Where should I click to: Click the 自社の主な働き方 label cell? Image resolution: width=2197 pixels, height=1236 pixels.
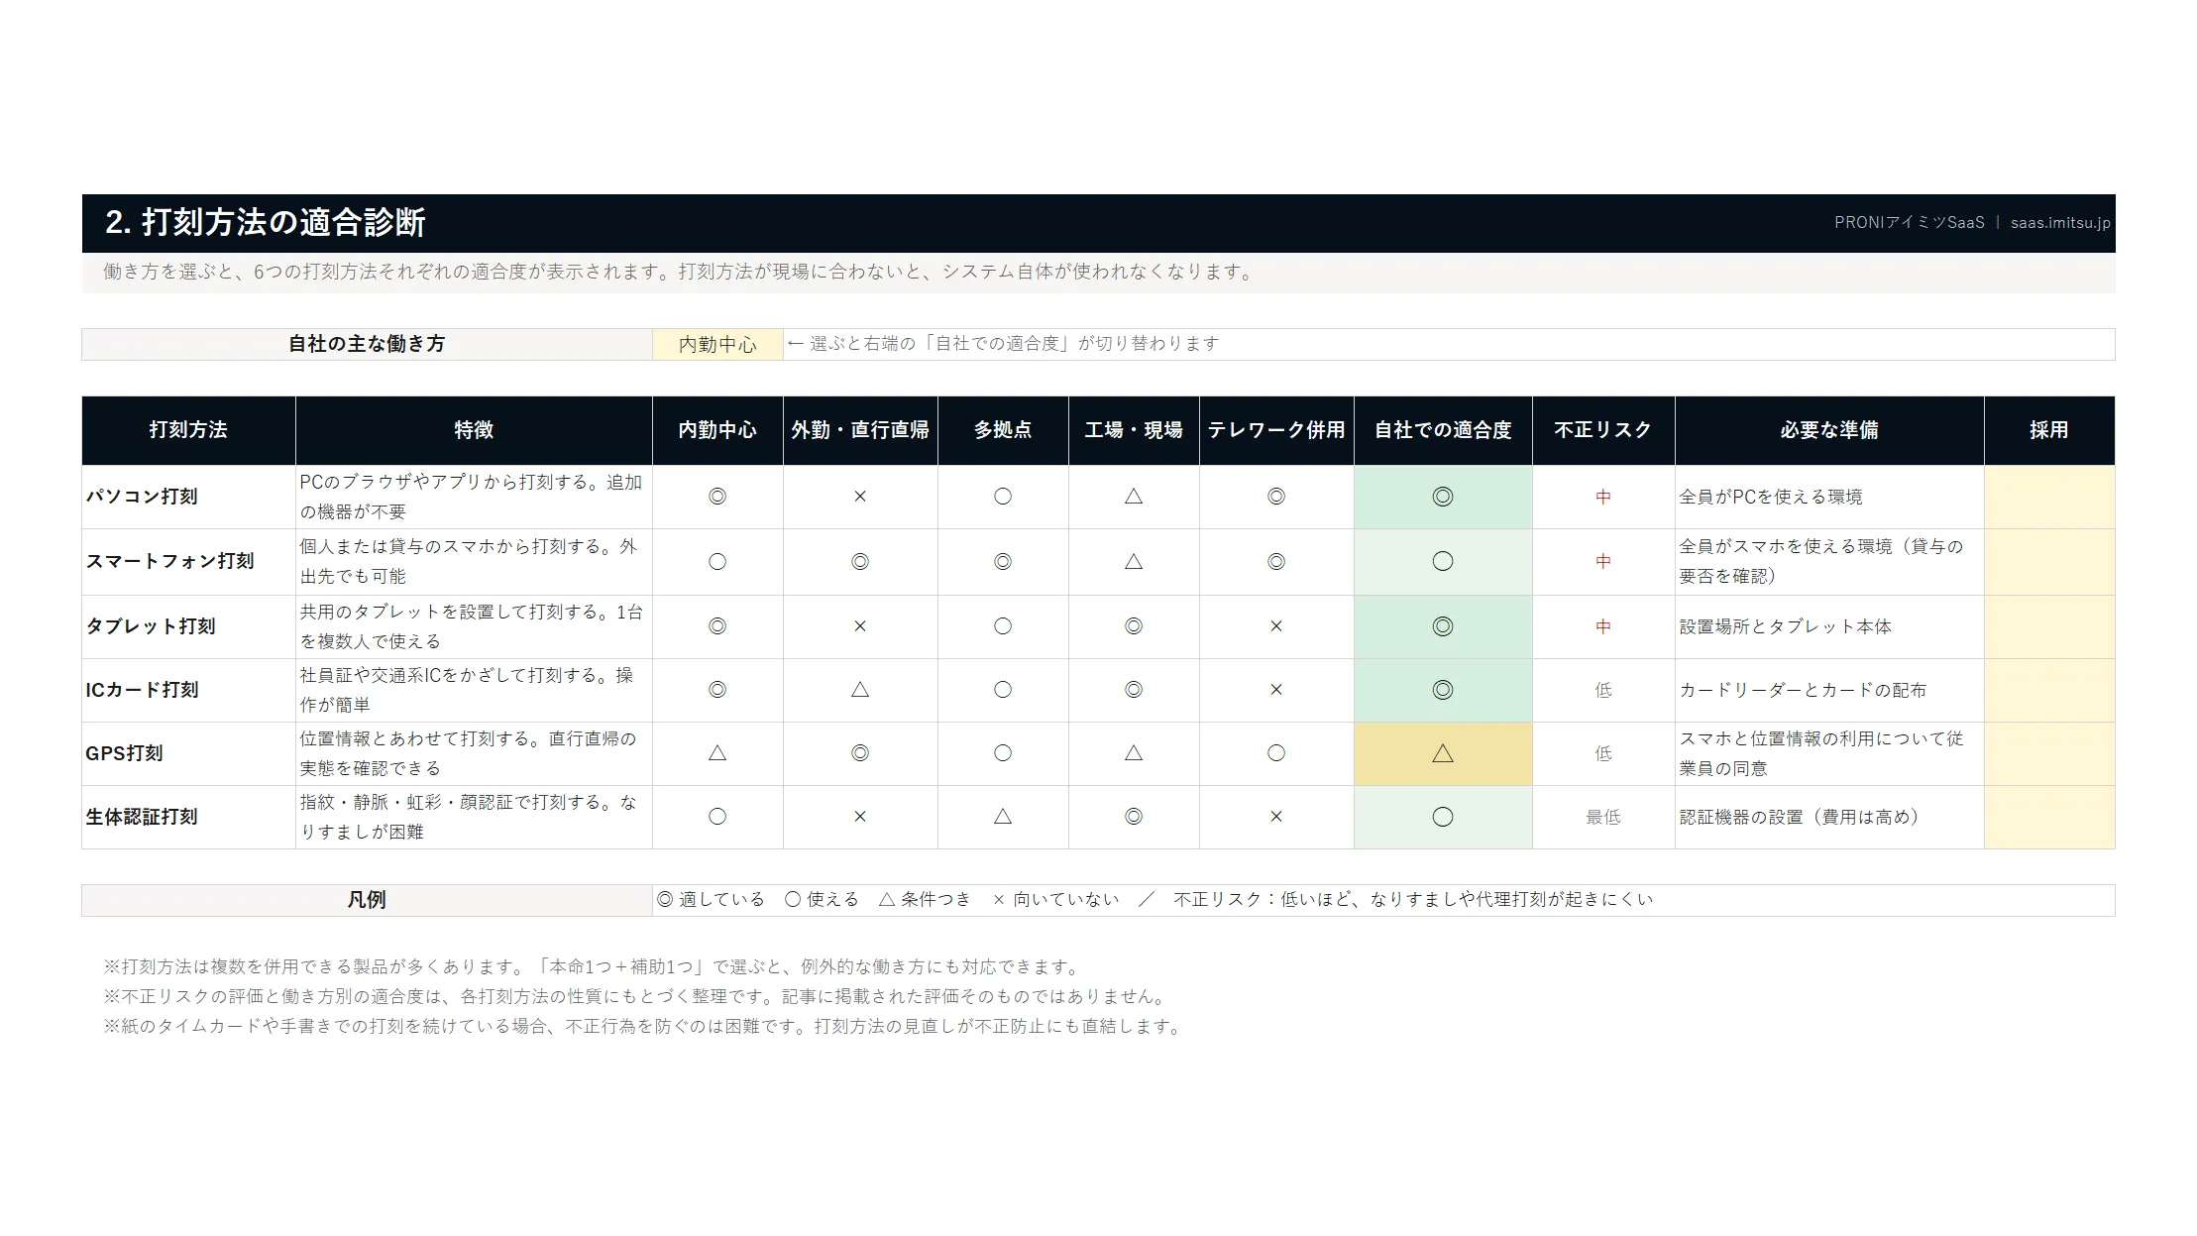[x=367, y=344]
